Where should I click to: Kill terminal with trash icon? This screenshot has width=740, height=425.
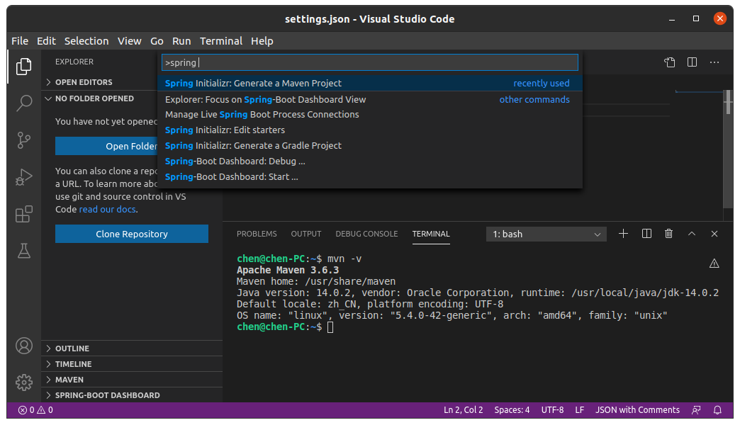[x=668, y=234]
